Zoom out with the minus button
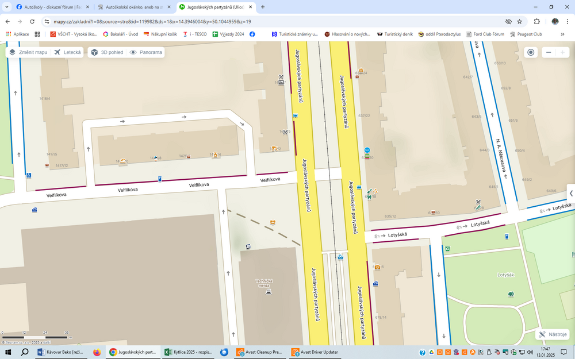 click(549, 52)
